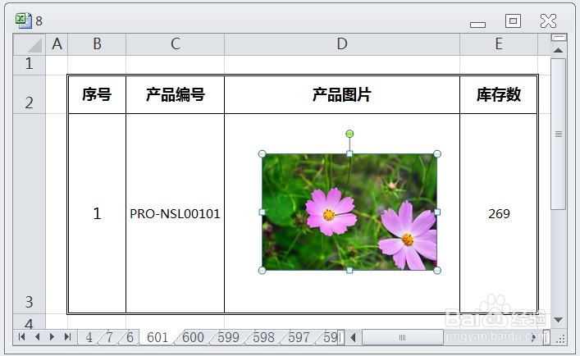Select sheet tab 601

158,337
